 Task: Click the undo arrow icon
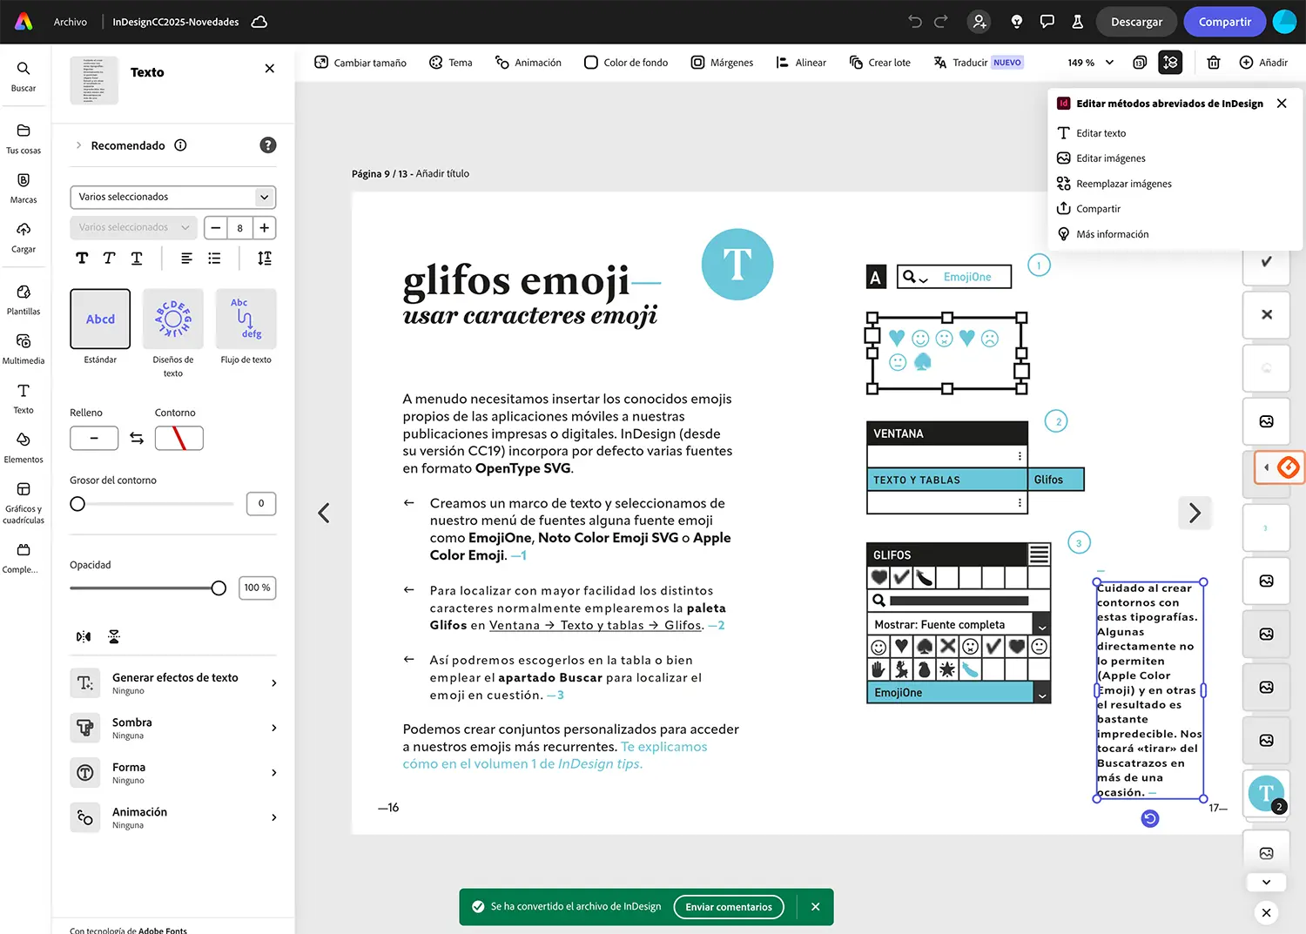pos(914,22)
